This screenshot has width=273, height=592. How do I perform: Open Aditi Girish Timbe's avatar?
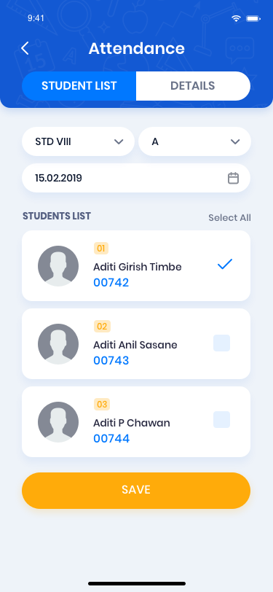click(58, 266)
